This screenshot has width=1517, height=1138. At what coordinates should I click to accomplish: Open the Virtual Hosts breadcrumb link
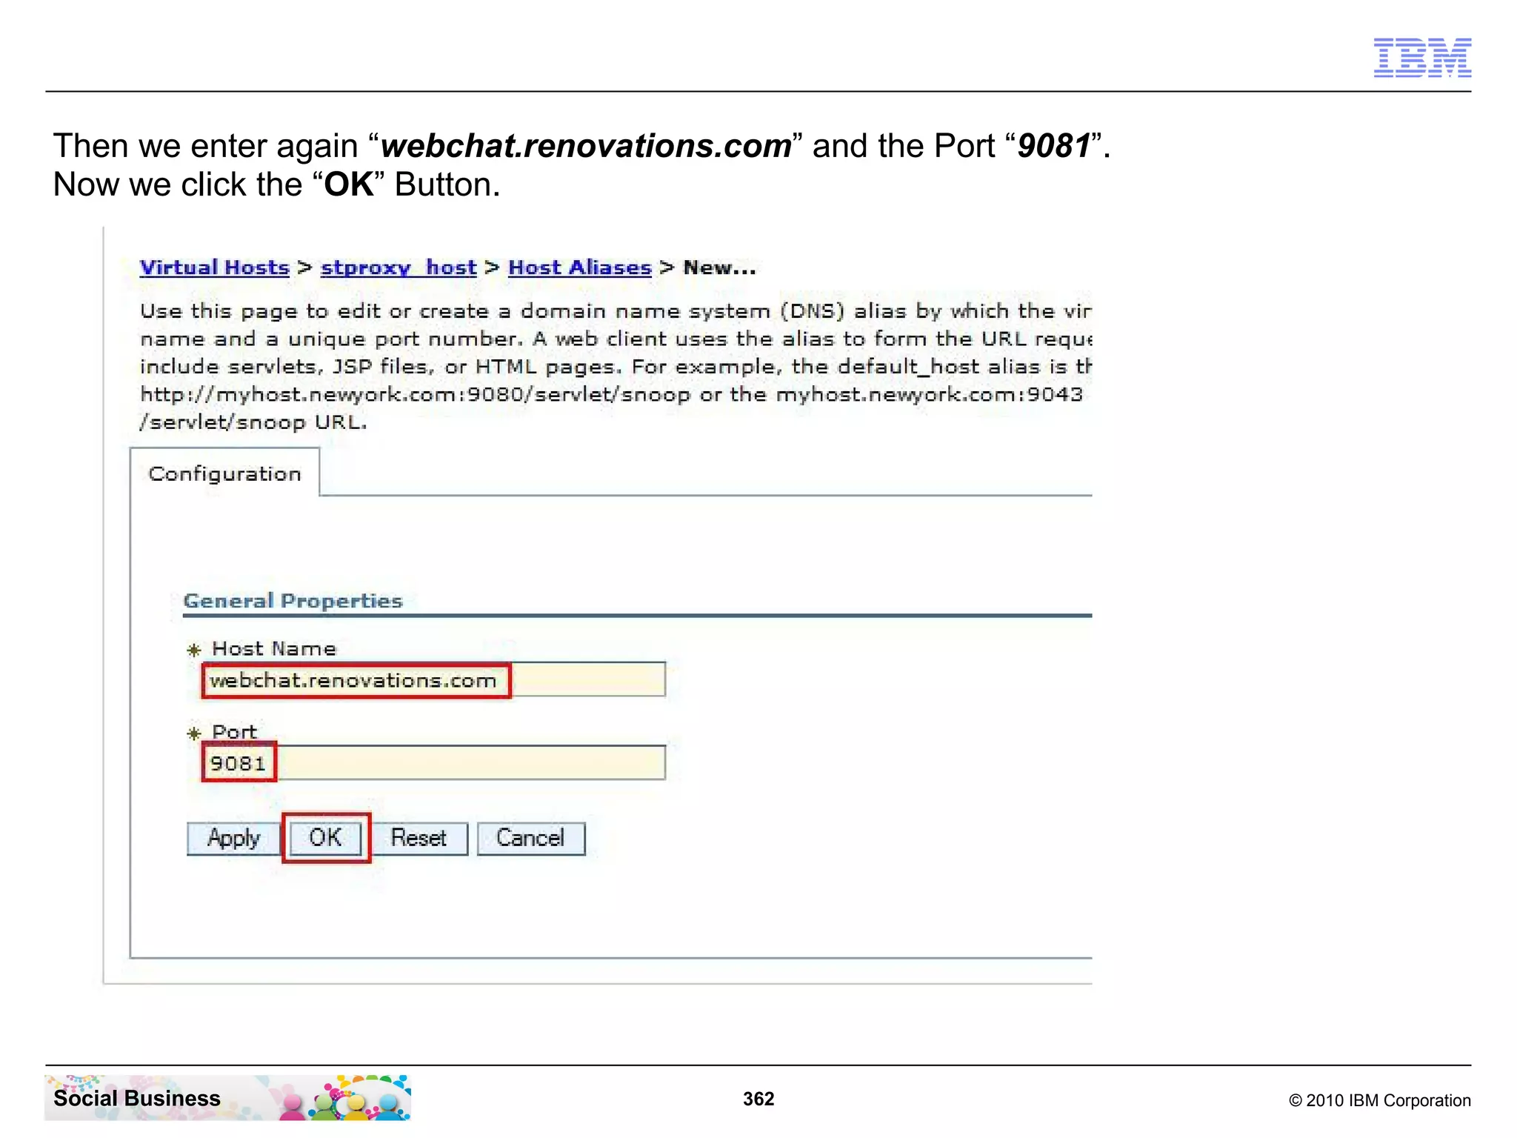(x=214, y=267)
